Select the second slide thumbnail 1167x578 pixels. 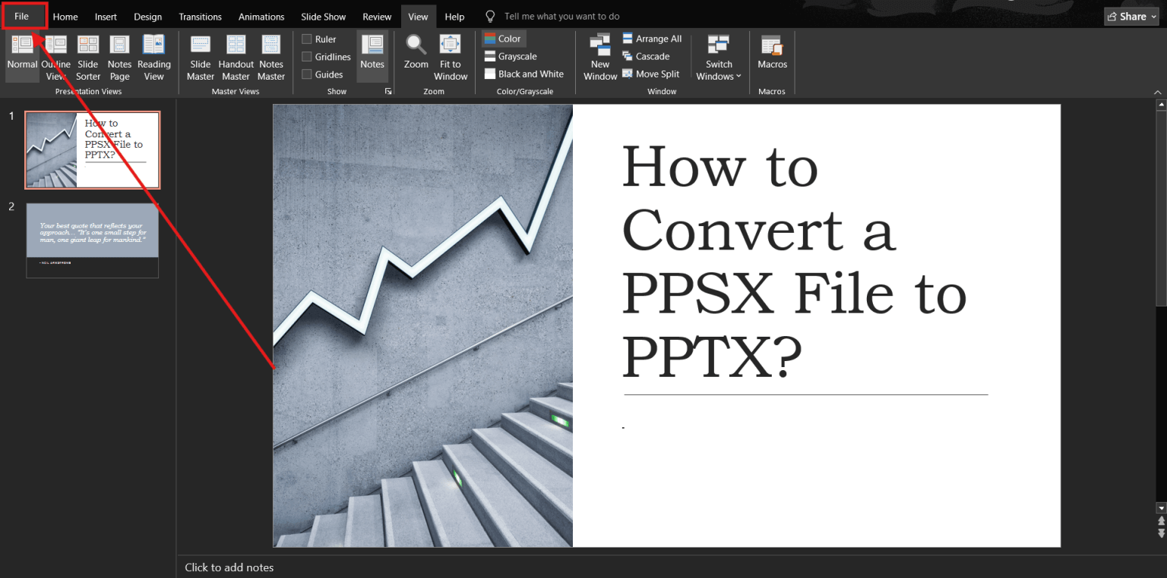point(92,240)
